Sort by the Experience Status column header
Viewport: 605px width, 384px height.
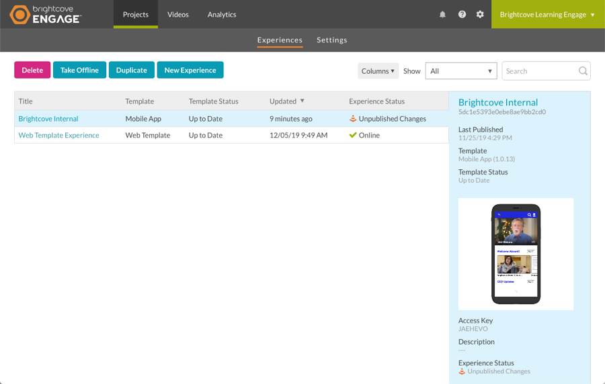[377, 101]
